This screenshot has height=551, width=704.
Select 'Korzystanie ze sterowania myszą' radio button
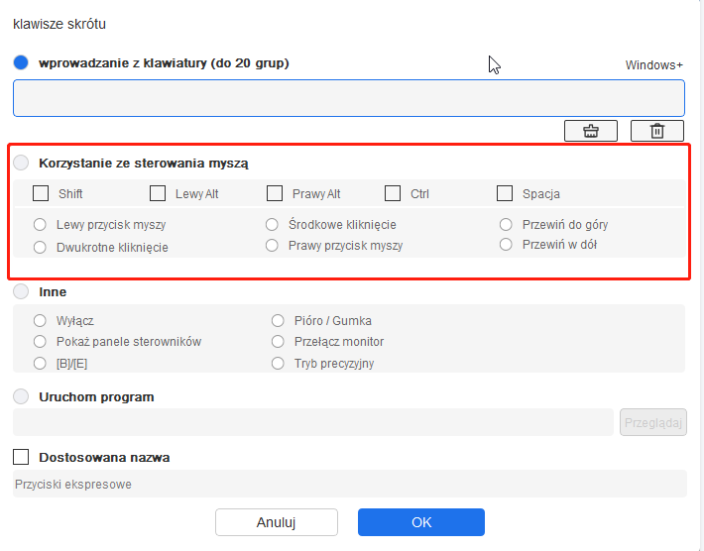21,163
